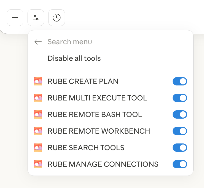Click Disable all tools
Screen dimensions: 204x188
(74, 58)
